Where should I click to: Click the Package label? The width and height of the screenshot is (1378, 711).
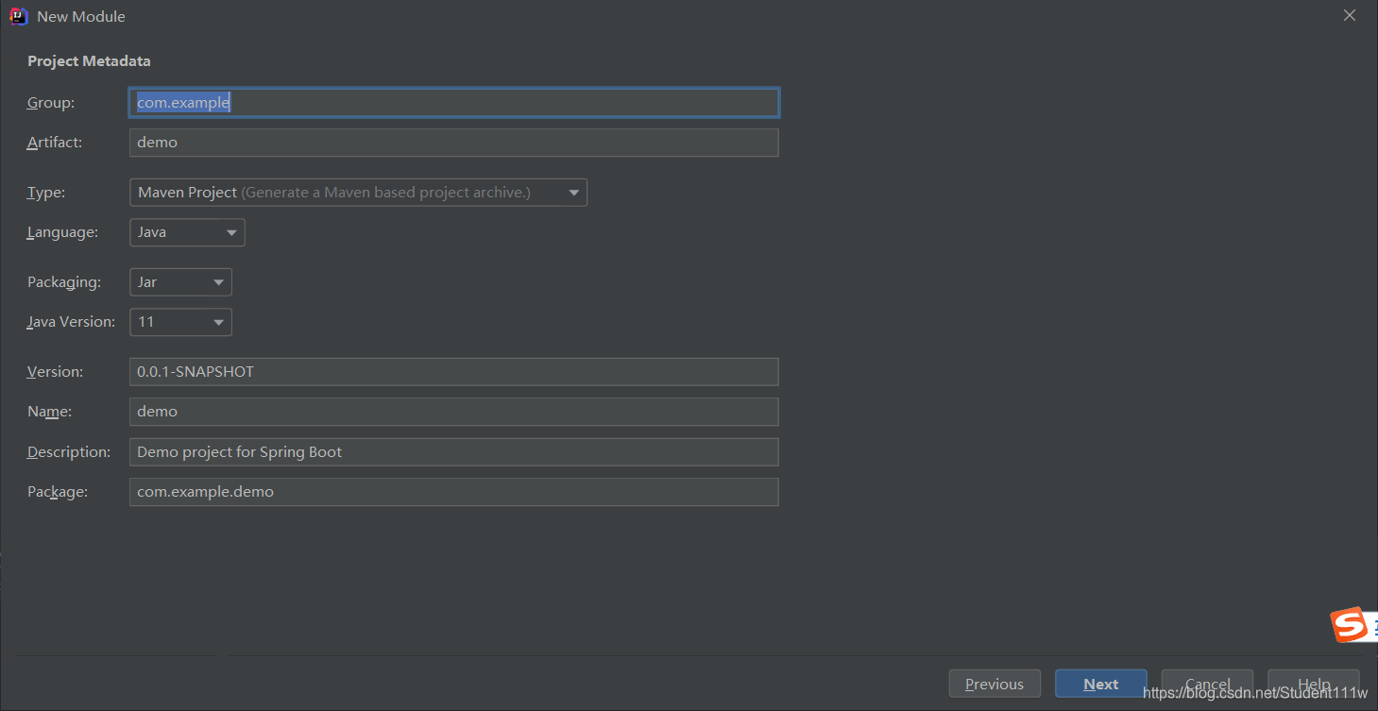coord(58,492)
